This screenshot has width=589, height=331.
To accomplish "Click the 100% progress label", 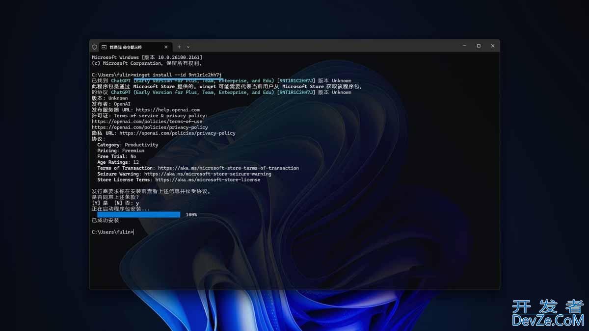I will [x=191, y=215].
